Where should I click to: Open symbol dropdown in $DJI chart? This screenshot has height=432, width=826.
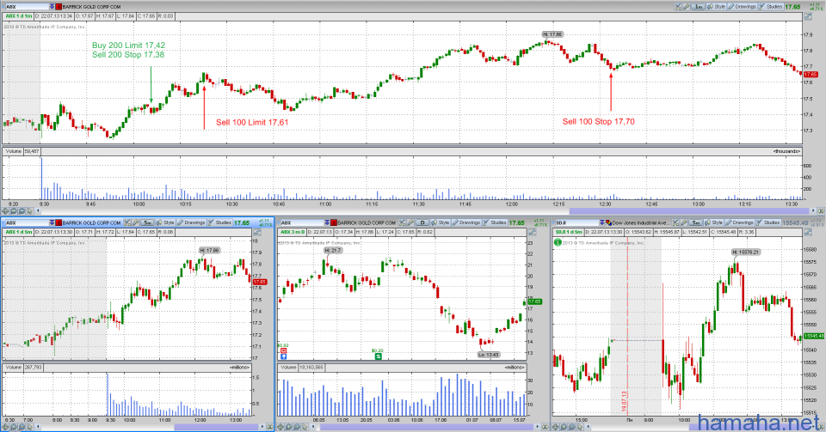click(602, 222)
